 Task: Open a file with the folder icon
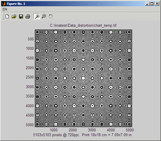tap(14, 16)
